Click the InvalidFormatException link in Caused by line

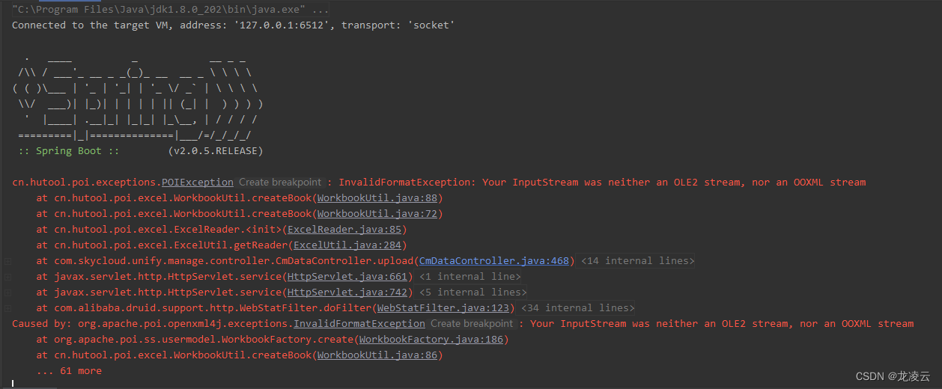pos(359,324)
